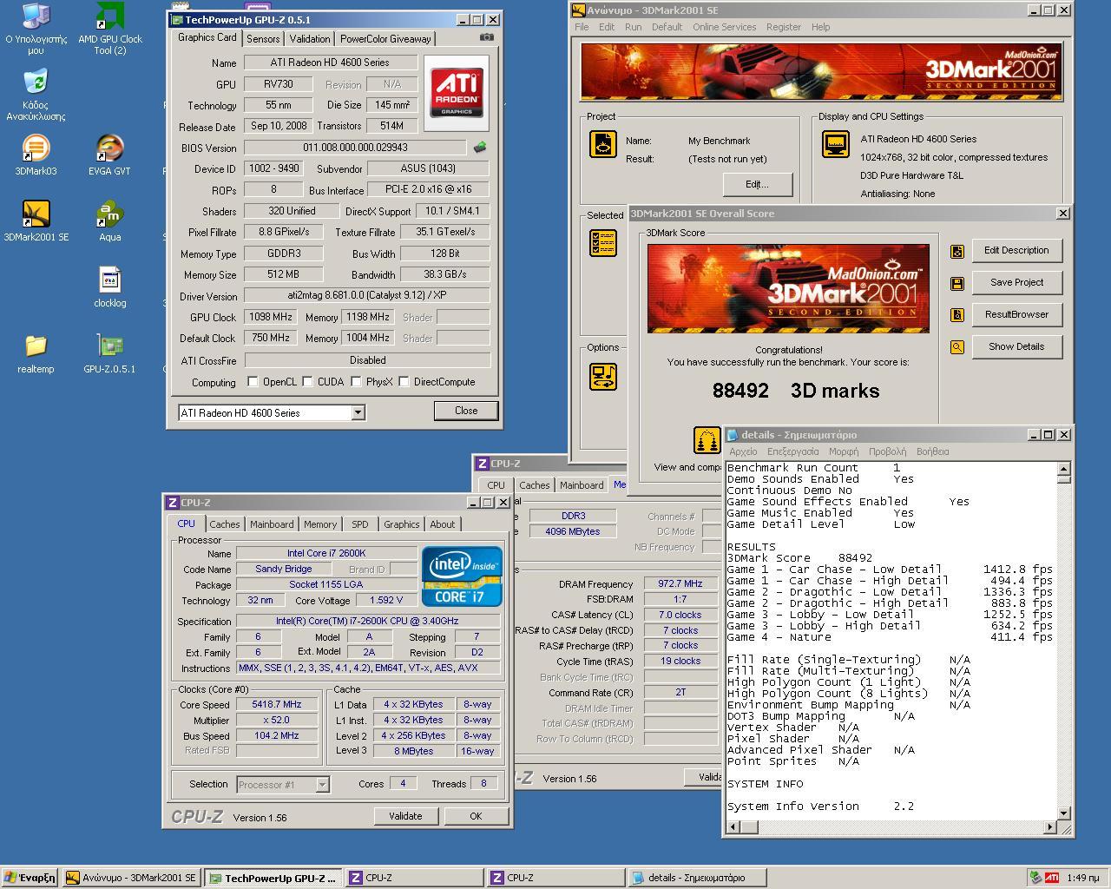Switch to the Validation tab in GPU-Z

(x=310, y=39)
